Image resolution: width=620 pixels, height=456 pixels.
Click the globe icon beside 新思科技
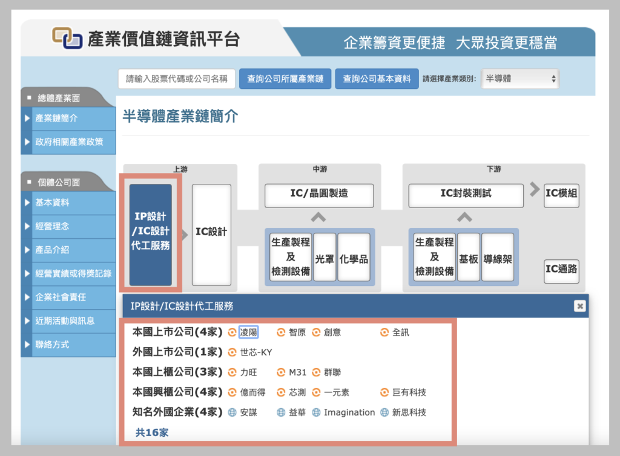[384, 412]
